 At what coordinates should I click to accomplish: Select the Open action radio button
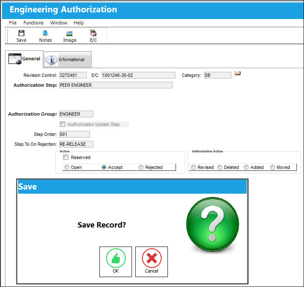[67, 167]
